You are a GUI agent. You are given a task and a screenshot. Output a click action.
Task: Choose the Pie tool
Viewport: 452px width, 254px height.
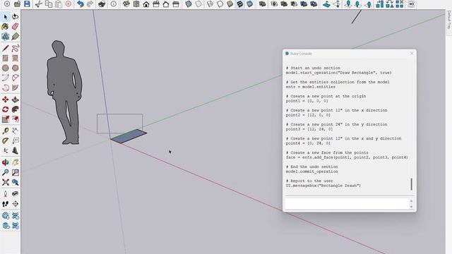16,87
